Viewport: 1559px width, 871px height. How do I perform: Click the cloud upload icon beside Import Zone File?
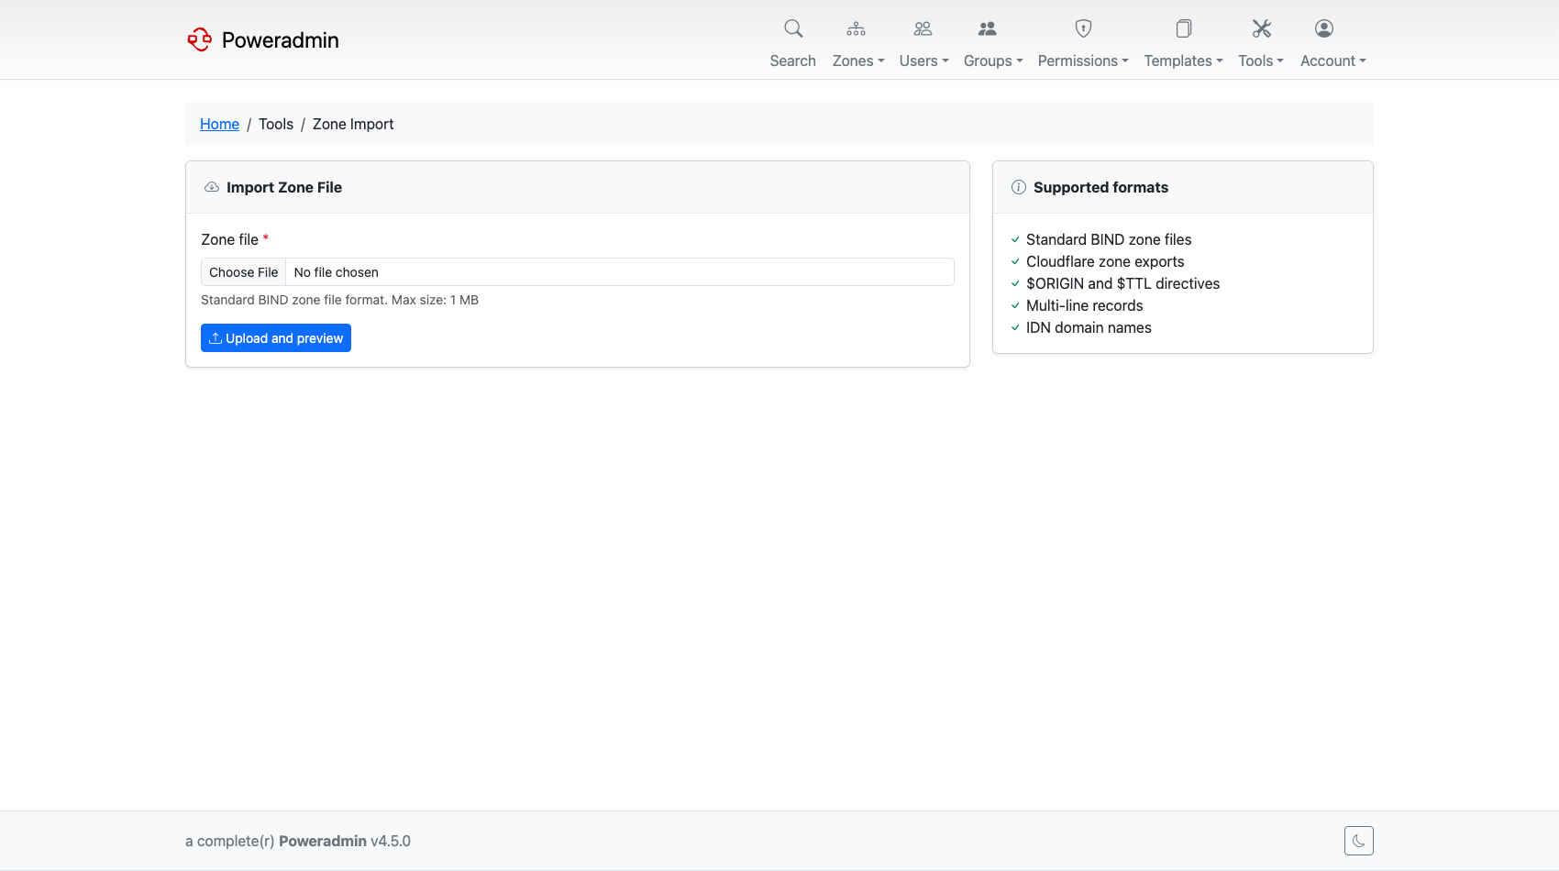pyautogui.click(x=212, y=187)
